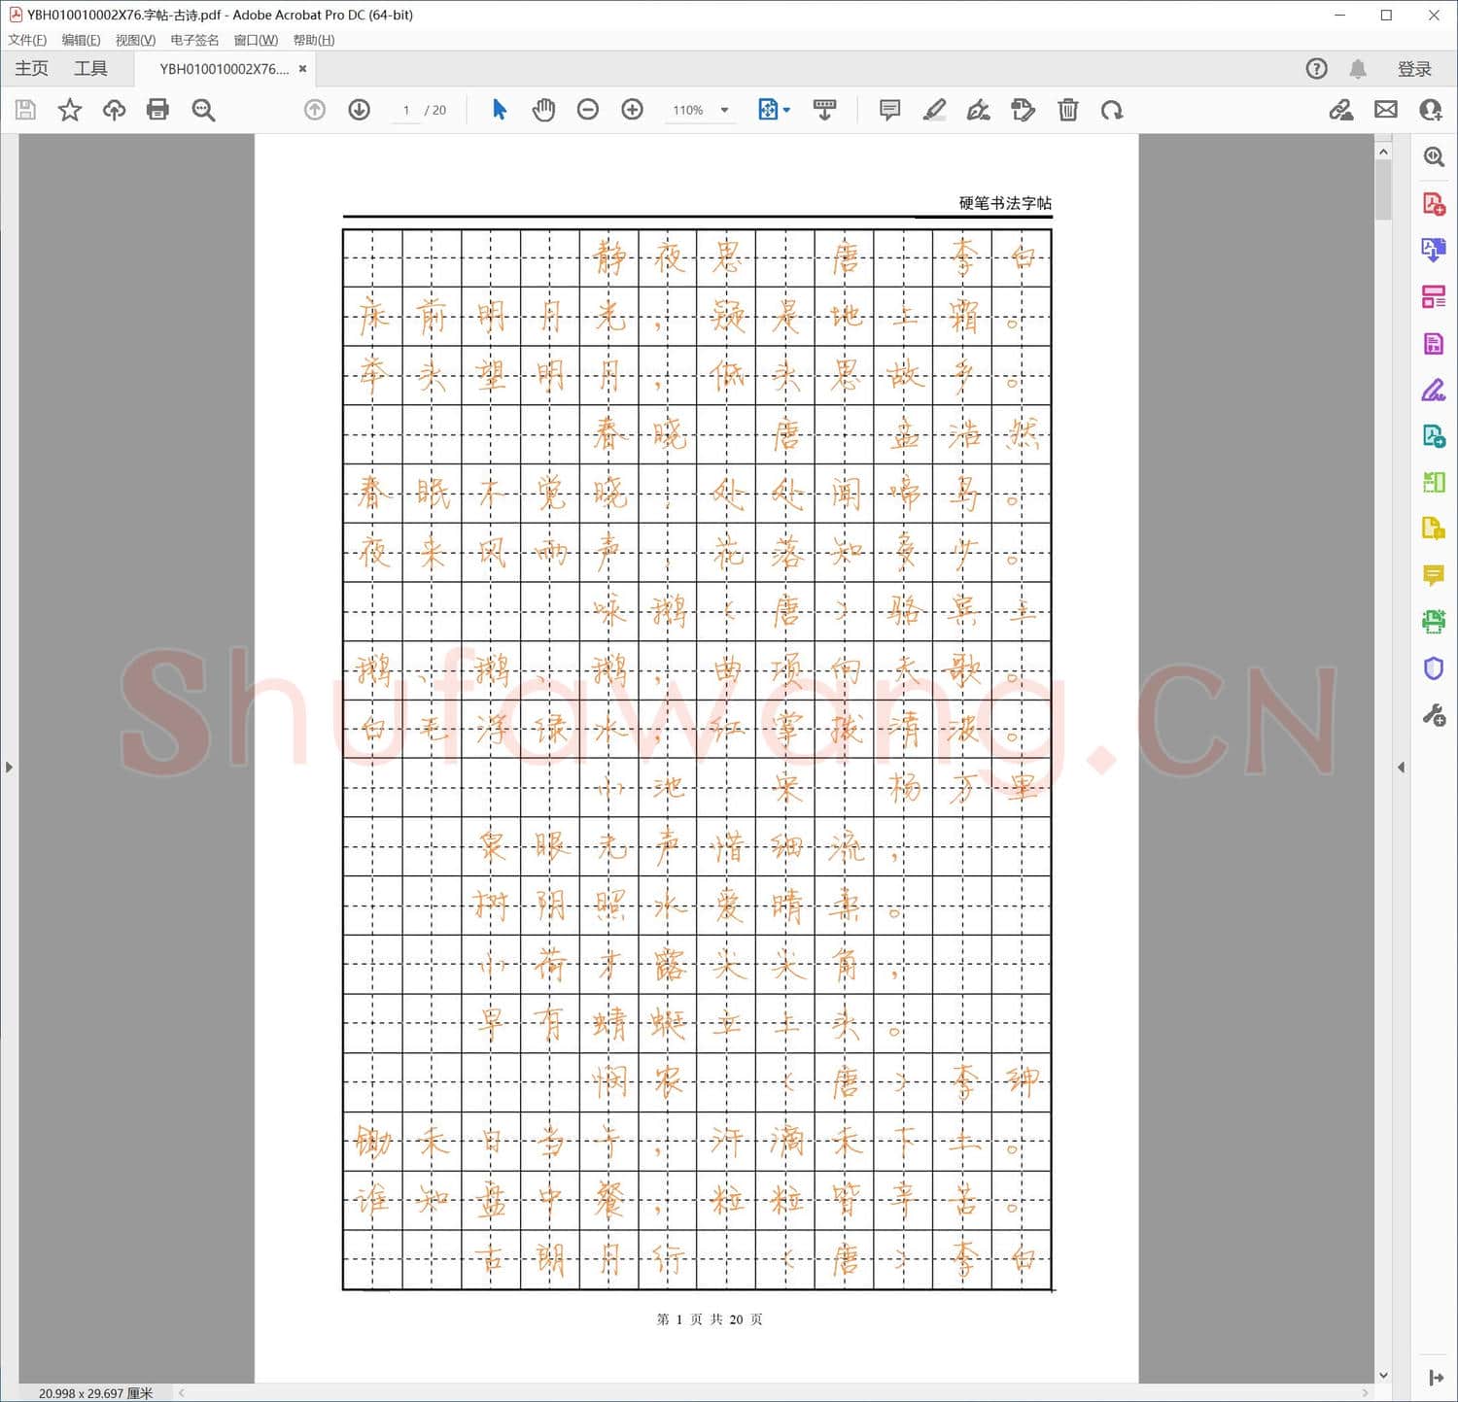Open yellow Comment tool in sidebar
Image resolution: width=1458 pixels, height=1402 pixels.
pyautogui.click(x=1434, y=575)
